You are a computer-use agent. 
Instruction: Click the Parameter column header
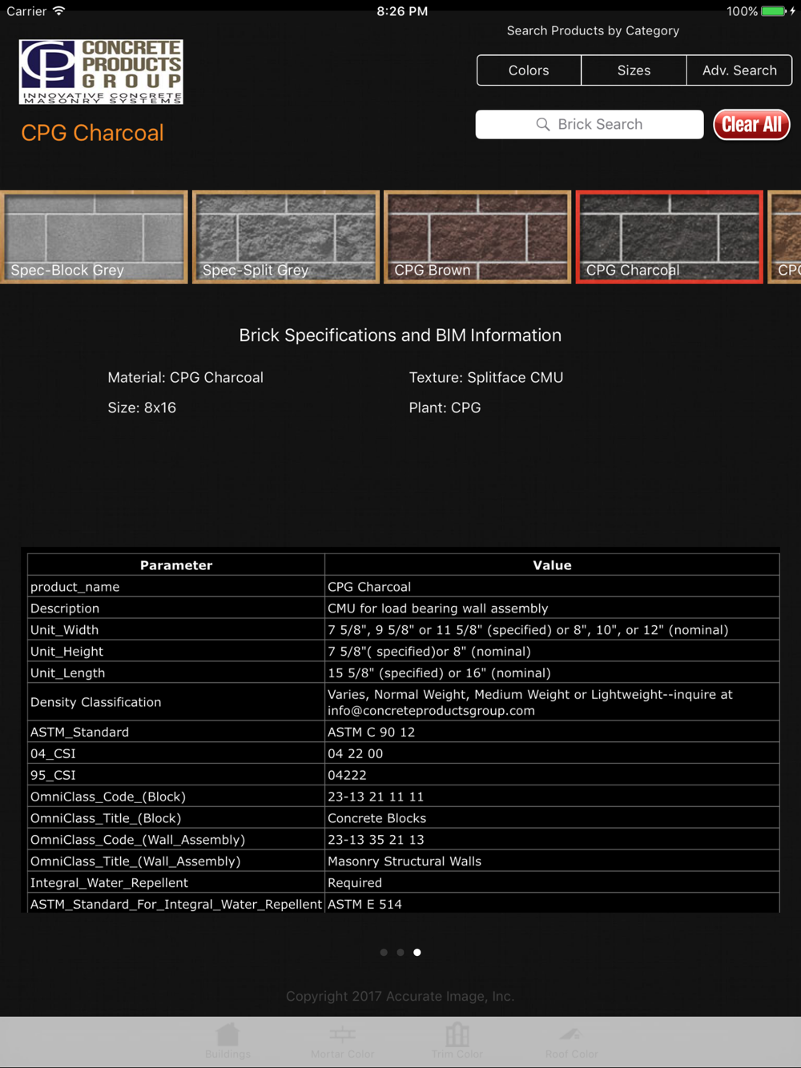pos(176,565)
